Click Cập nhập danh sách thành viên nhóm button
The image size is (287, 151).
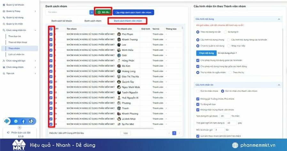click(x=134, y=12)
